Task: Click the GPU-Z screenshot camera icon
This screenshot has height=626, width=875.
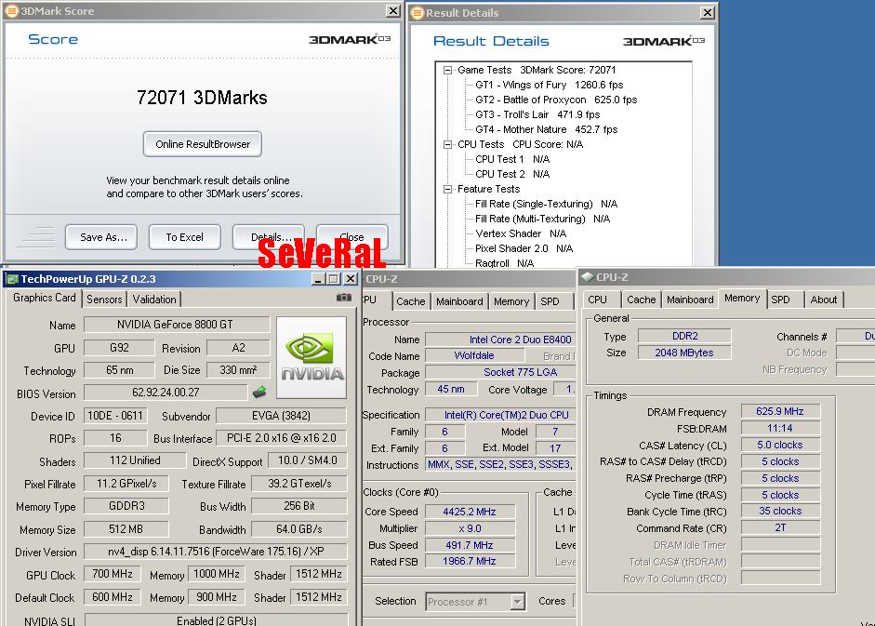Action: point(344,298)
